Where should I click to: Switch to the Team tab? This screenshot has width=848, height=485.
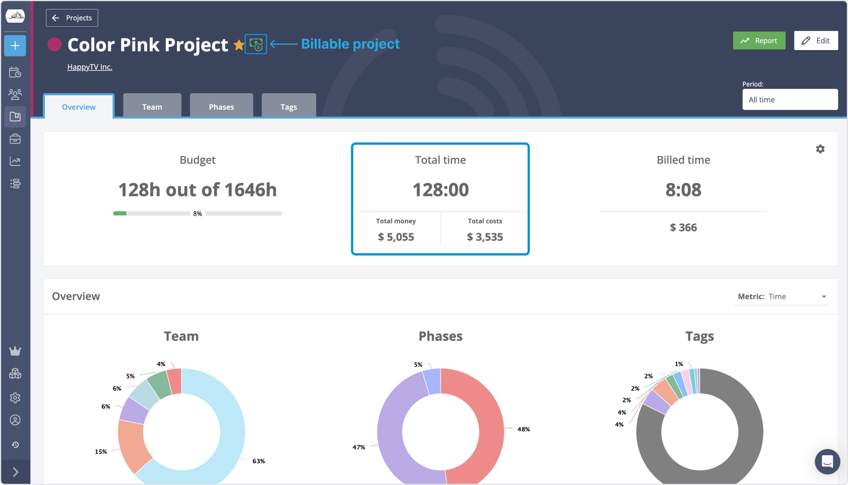pos(152,107)
